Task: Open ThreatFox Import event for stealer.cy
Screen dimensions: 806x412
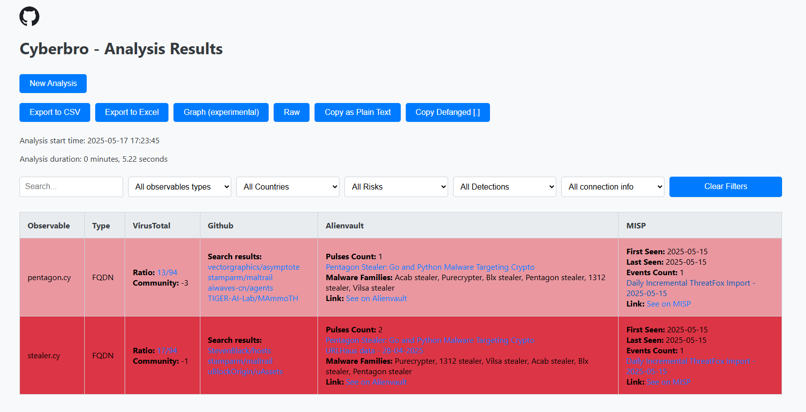Action: [x=691, y=366]
